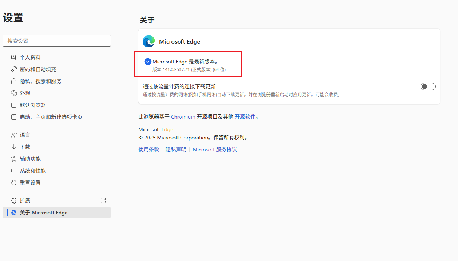Screen dimensions: 458x261
Task: Click the © 2025 Microsoft Corporation copyright text
Action: click(193, 138)
